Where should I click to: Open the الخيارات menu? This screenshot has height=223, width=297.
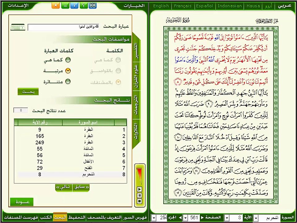coord(134,6)
